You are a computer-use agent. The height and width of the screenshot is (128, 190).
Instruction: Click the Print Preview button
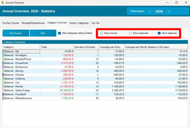16,33
